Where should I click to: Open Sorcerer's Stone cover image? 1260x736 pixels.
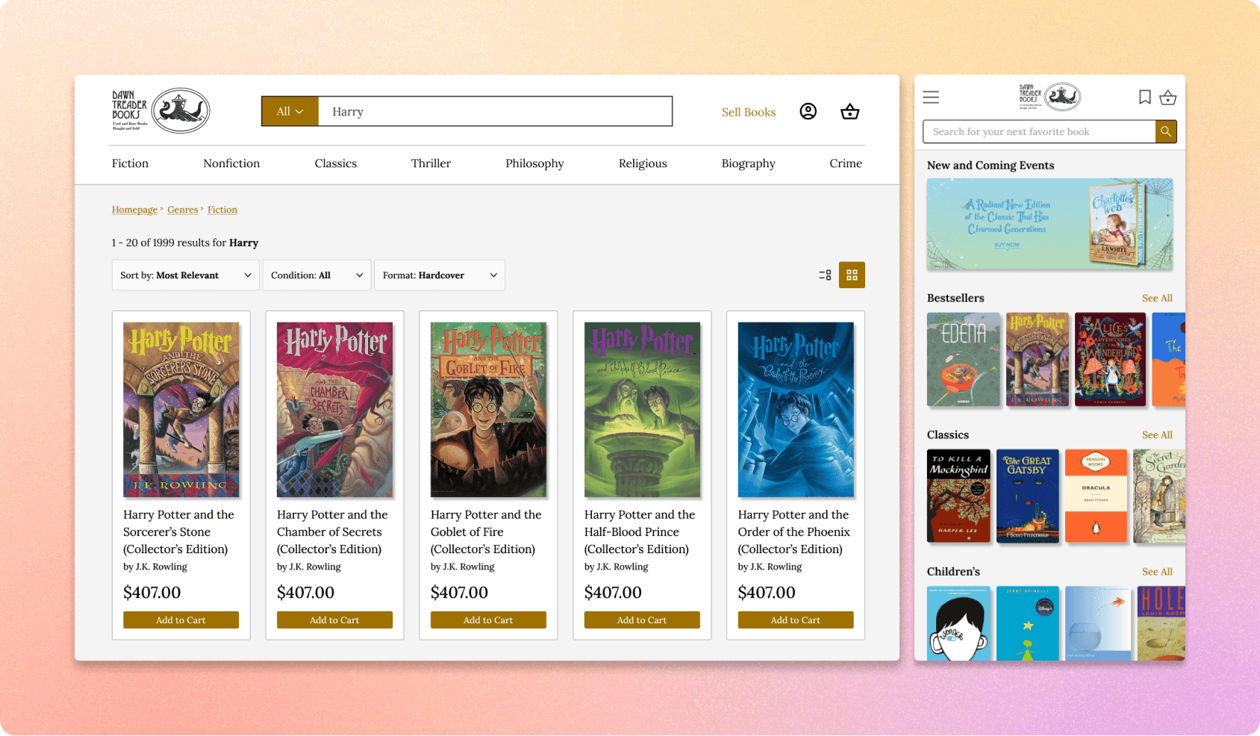pos(181,410)
